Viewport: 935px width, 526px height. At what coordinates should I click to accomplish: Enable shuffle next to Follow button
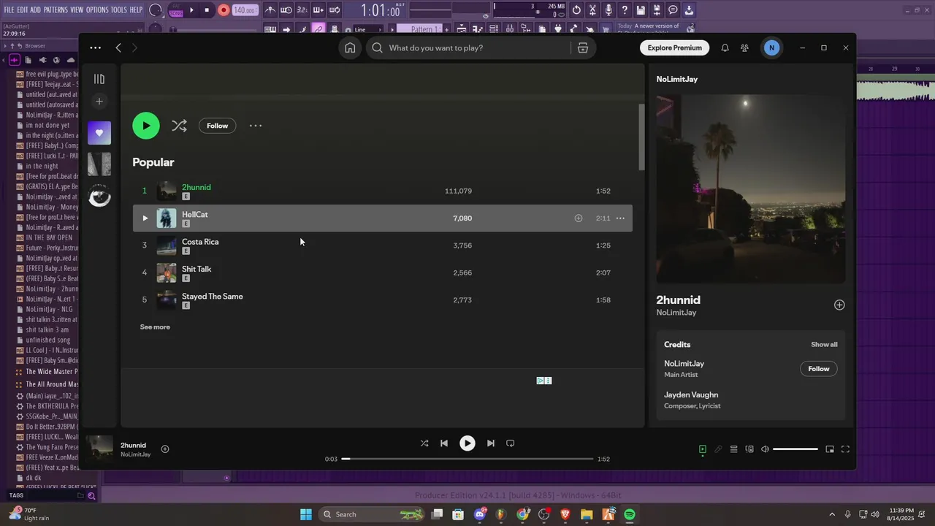(x=179, y=126)
